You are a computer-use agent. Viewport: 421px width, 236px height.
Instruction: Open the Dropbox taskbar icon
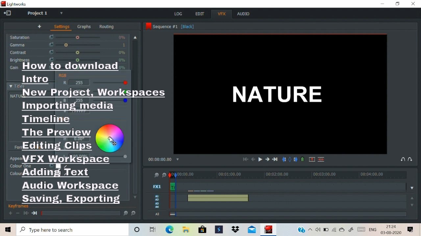click(x=235, y=230)
